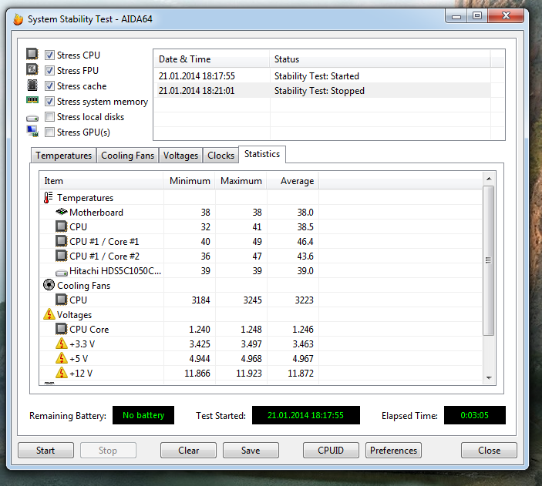Uncheck the Stress CPU checkbox
Image resolution: width=542 pixels, height=486 pixels.
tap(50, 55)
